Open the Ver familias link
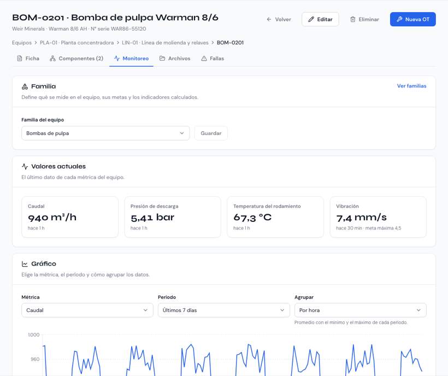This screenshot has width=448, height=376. pos(411,86)
